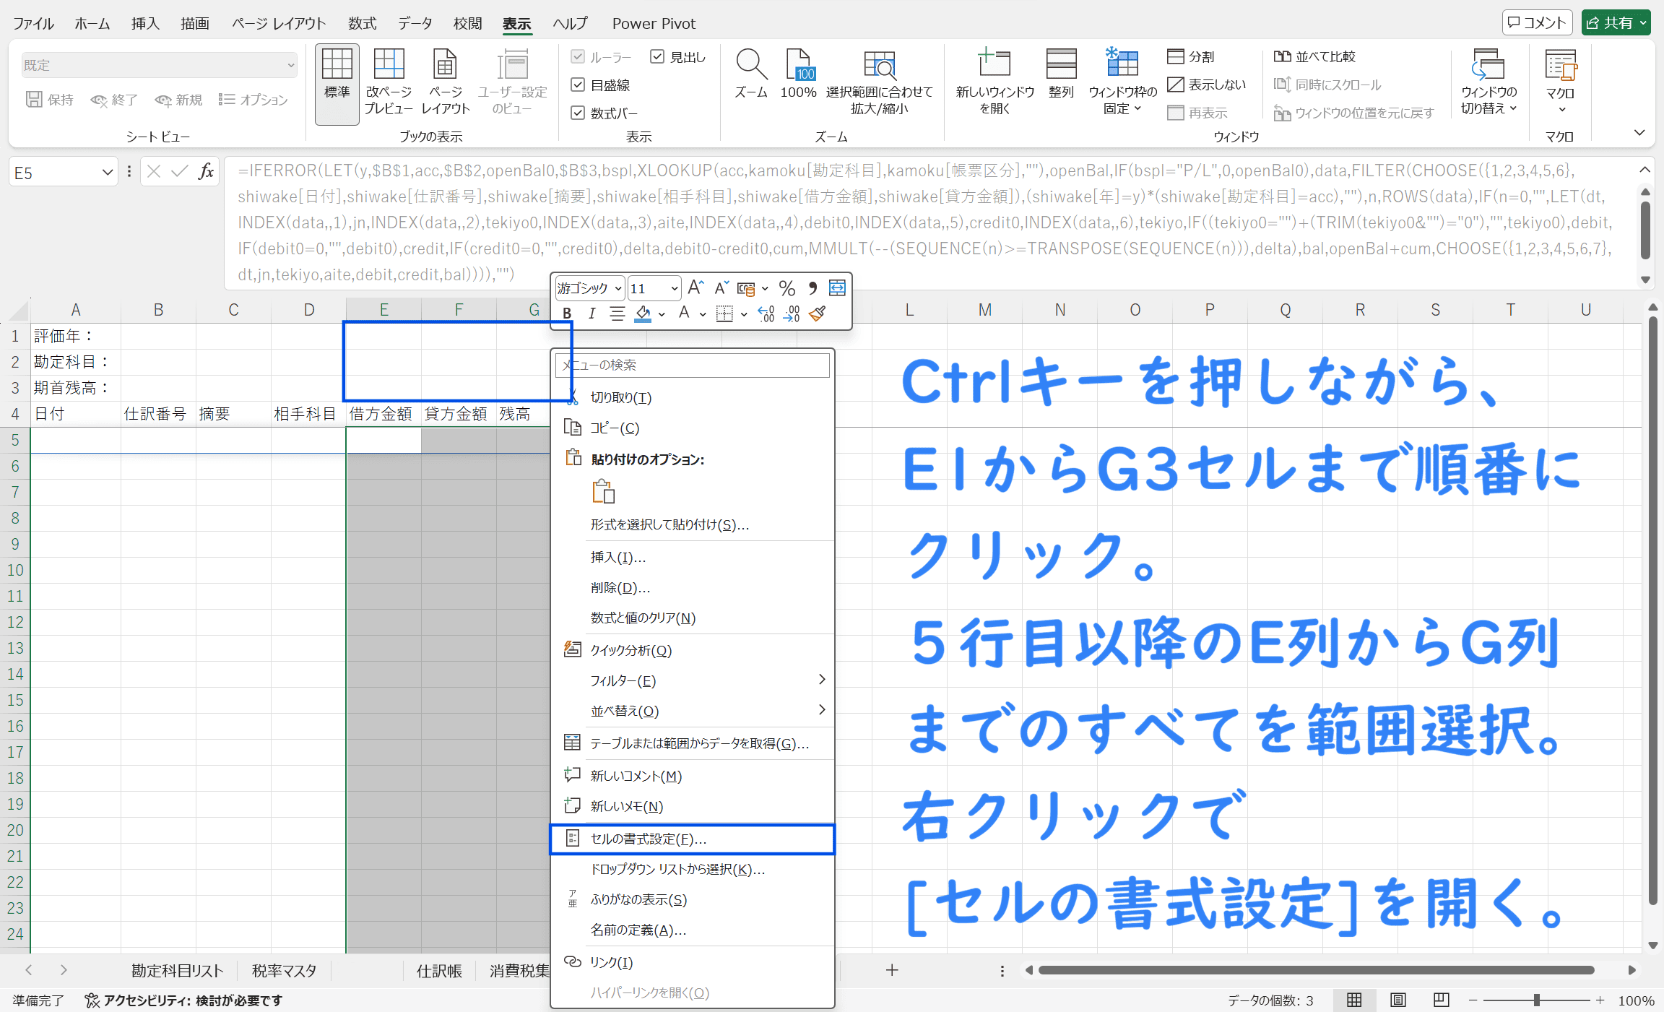Select 新しいコメント in context menu

pyautogui.click(x=693, y=776)
